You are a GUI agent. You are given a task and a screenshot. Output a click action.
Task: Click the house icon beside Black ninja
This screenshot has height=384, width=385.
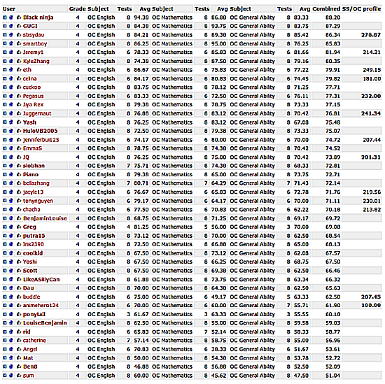pyautogui.click(x=19, y=17)
